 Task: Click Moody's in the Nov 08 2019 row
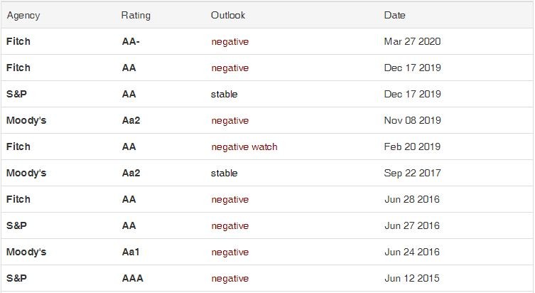coord(26,120)
